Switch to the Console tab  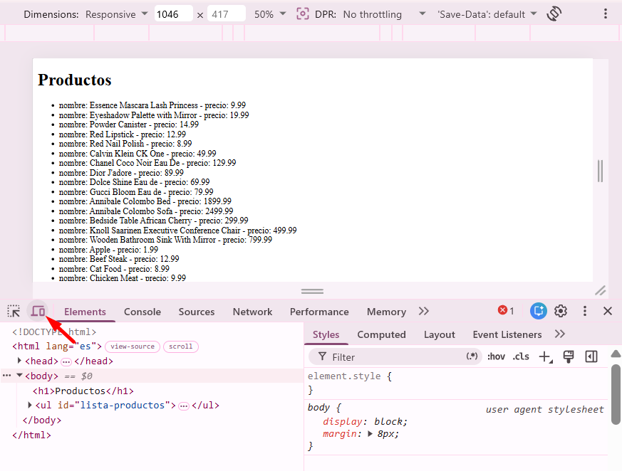coord(142,312)
